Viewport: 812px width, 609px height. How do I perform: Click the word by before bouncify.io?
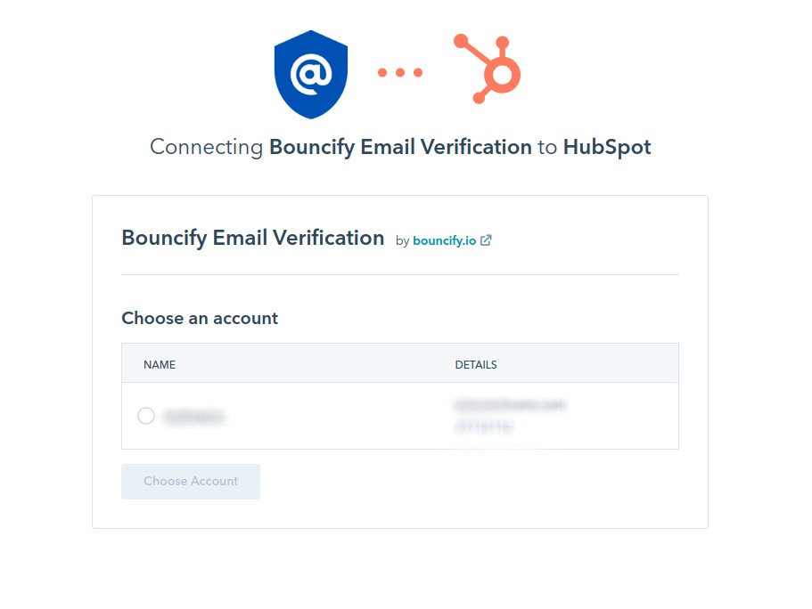pyautogui.click(x=402, y=241)
